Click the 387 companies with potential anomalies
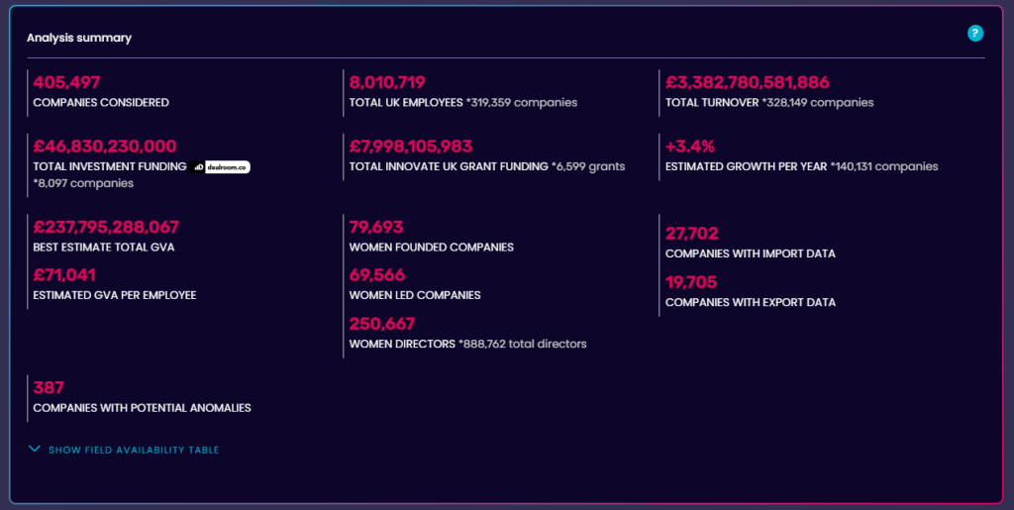 (x=49, y=388)
